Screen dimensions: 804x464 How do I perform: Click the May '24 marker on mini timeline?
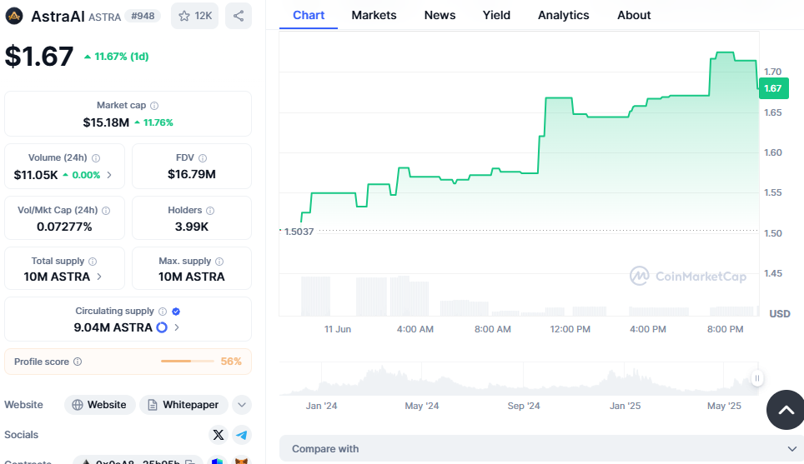tap(422, 406)
